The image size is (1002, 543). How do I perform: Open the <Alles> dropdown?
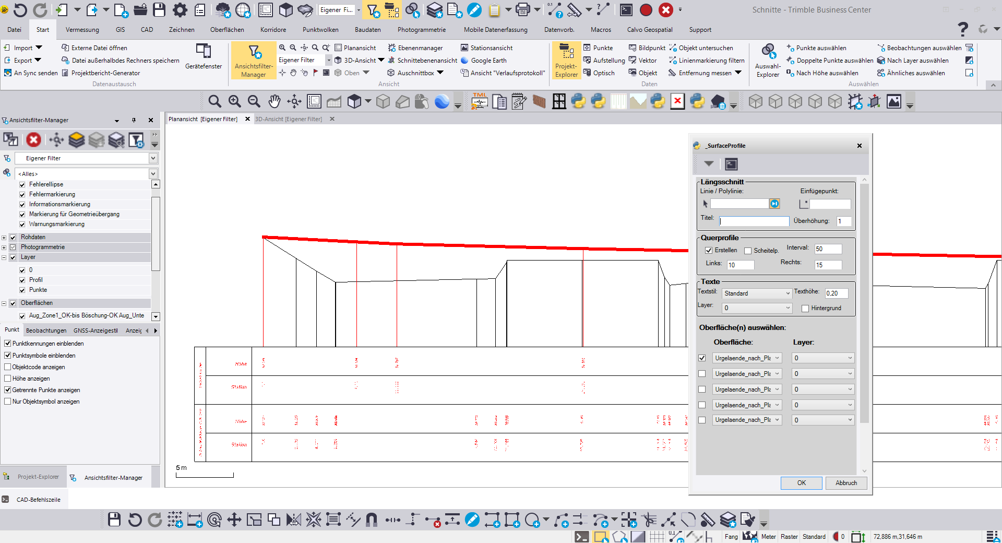[153, 174]
